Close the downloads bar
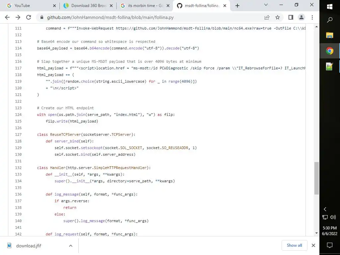The width and height of the screenshot is (340, 255). (x=313, y=245)
